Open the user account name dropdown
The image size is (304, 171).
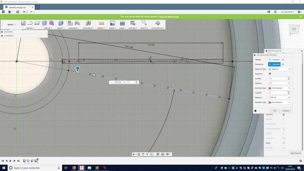pos(288,12)
